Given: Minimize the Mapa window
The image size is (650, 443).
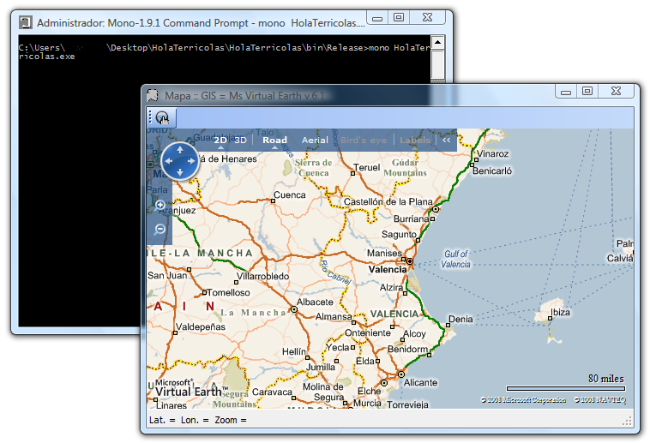Looking at the screenshot, I should click(x=566, y=92).
